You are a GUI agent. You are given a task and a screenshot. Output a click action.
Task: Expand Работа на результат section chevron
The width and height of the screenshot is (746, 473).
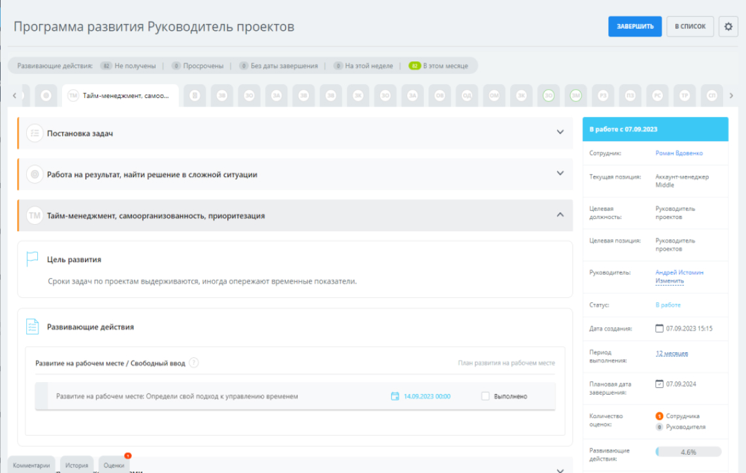(559, 174)
